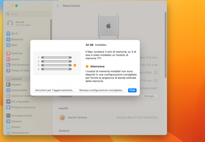Open Siri e Spotlight icon
Viewport: 205px width, 142px height.
click(8, 101)
